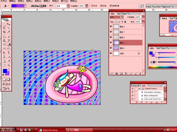Collapse the Default Actions folder

139,89
